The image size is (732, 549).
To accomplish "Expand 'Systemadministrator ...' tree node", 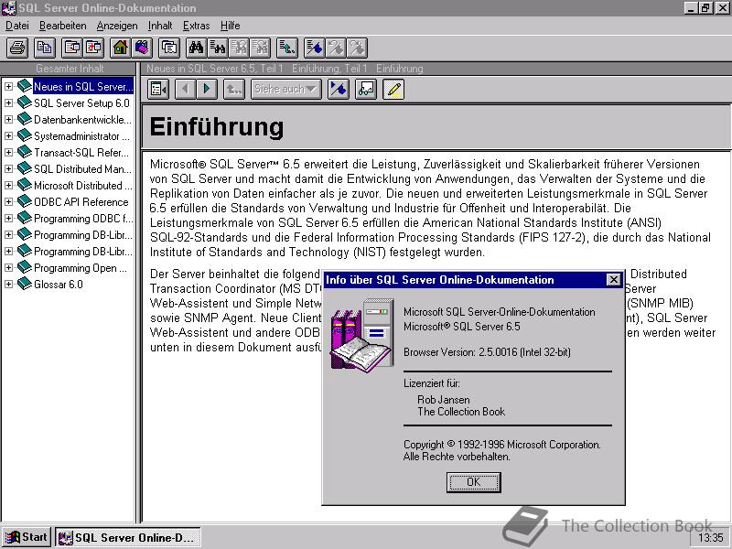I will (x=8, y=135).
